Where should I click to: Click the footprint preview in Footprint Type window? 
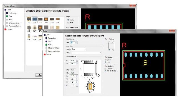click(x=108, y=19)
